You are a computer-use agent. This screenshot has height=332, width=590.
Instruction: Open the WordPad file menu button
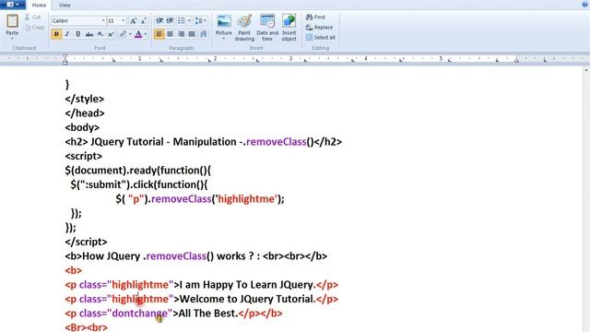tap(12, 5)
